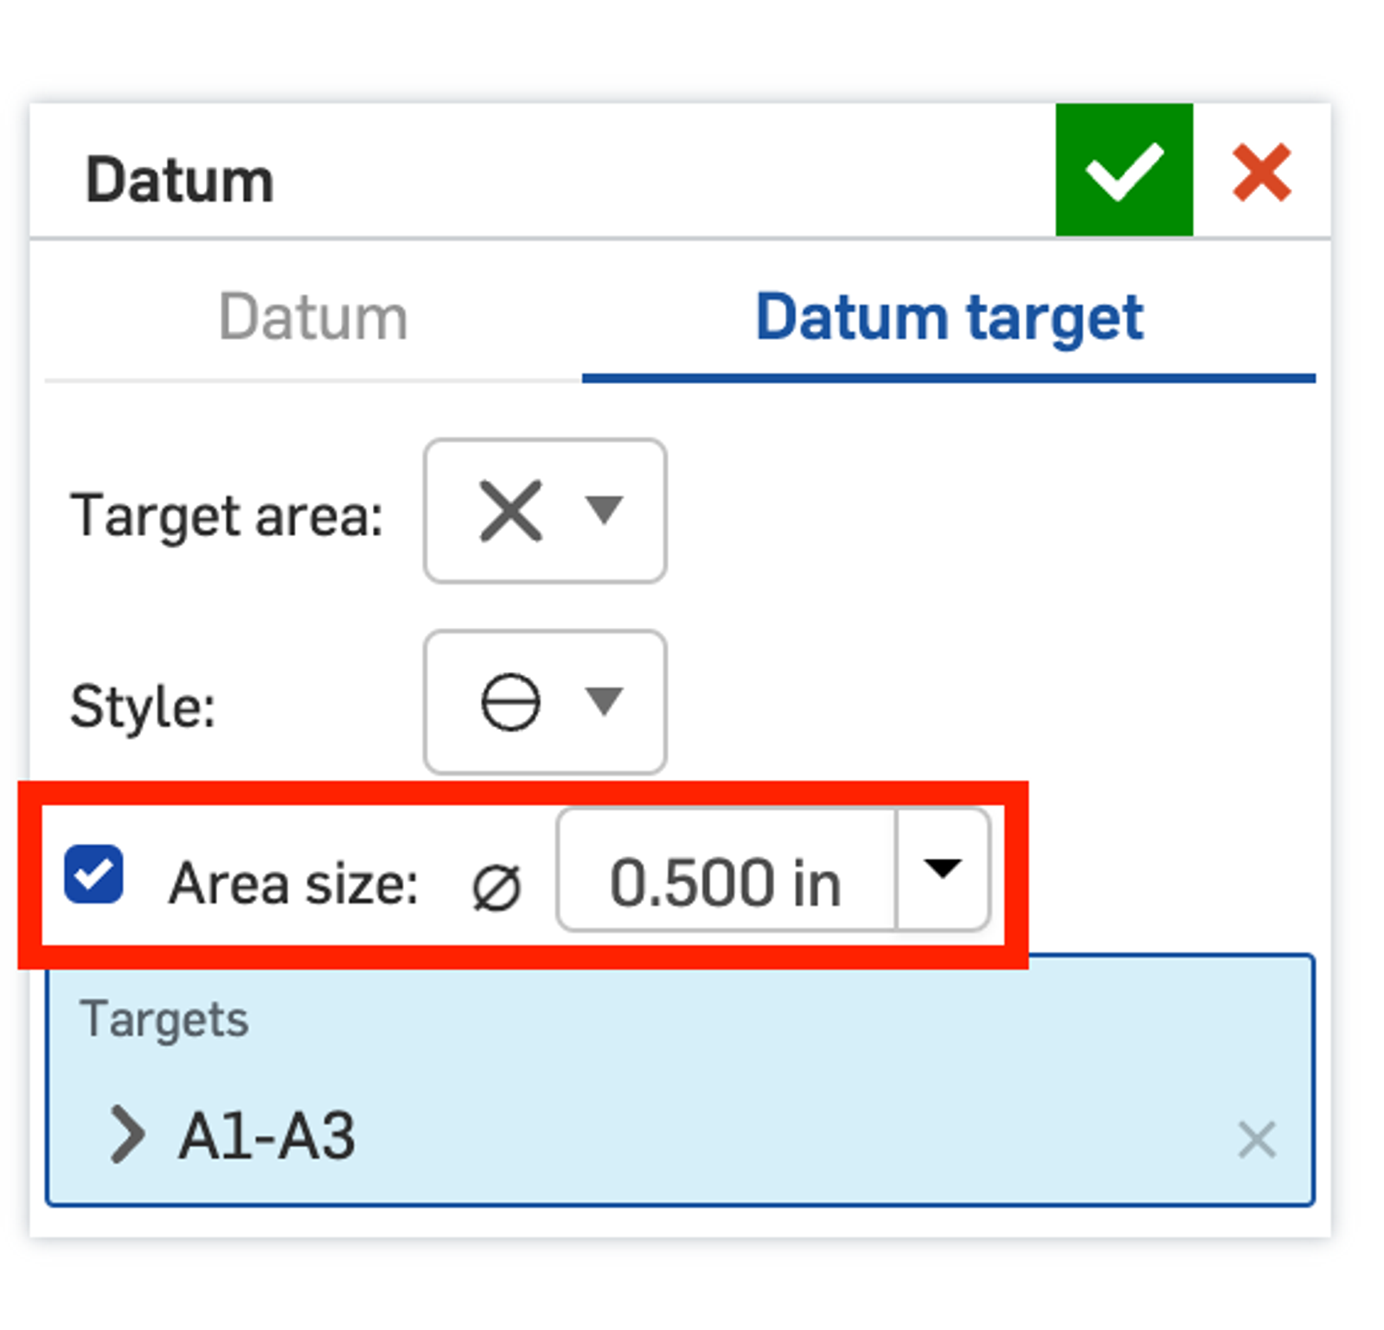
Task: Click the Area size label text
Action: 293,884
